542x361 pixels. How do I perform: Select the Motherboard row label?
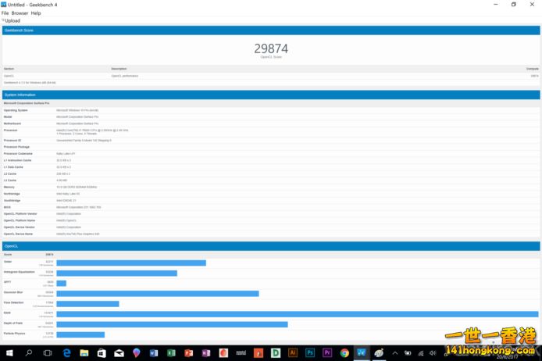[x=12, y=123]
